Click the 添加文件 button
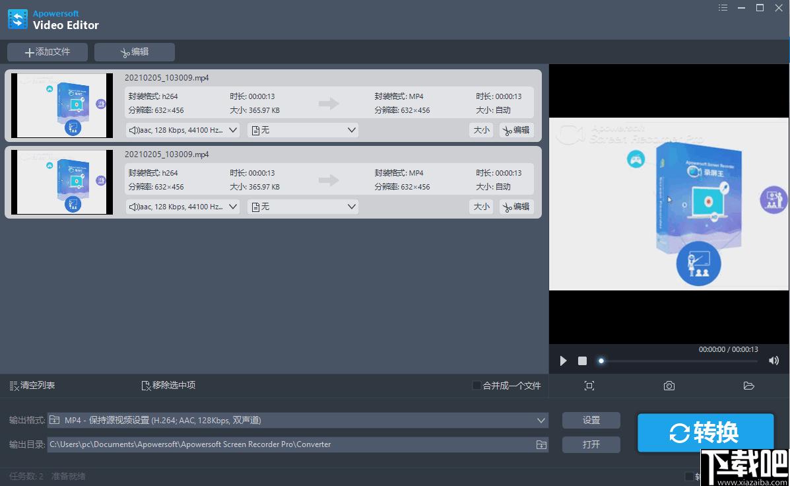Viewport: 790px width, 486px height. pos(48,52)
